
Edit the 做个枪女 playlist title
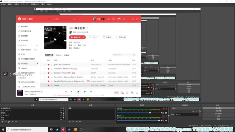[87, 28]
